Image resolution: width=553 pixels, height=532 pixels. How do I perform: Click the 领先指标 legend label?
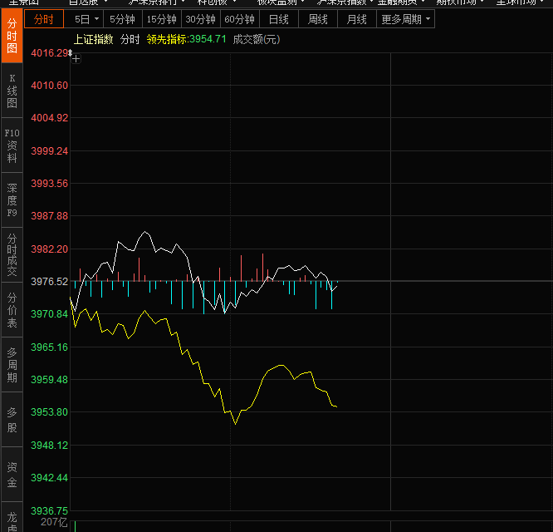(167, 39)
